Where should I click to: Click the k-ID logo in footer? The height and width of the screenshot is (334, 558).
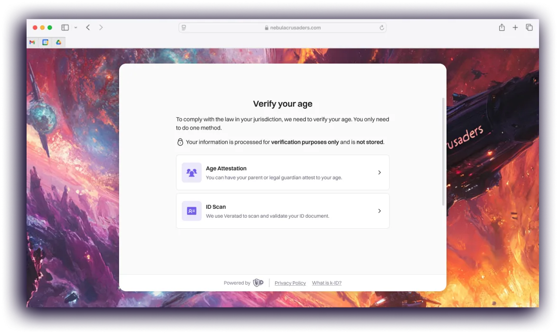[258, 283]
